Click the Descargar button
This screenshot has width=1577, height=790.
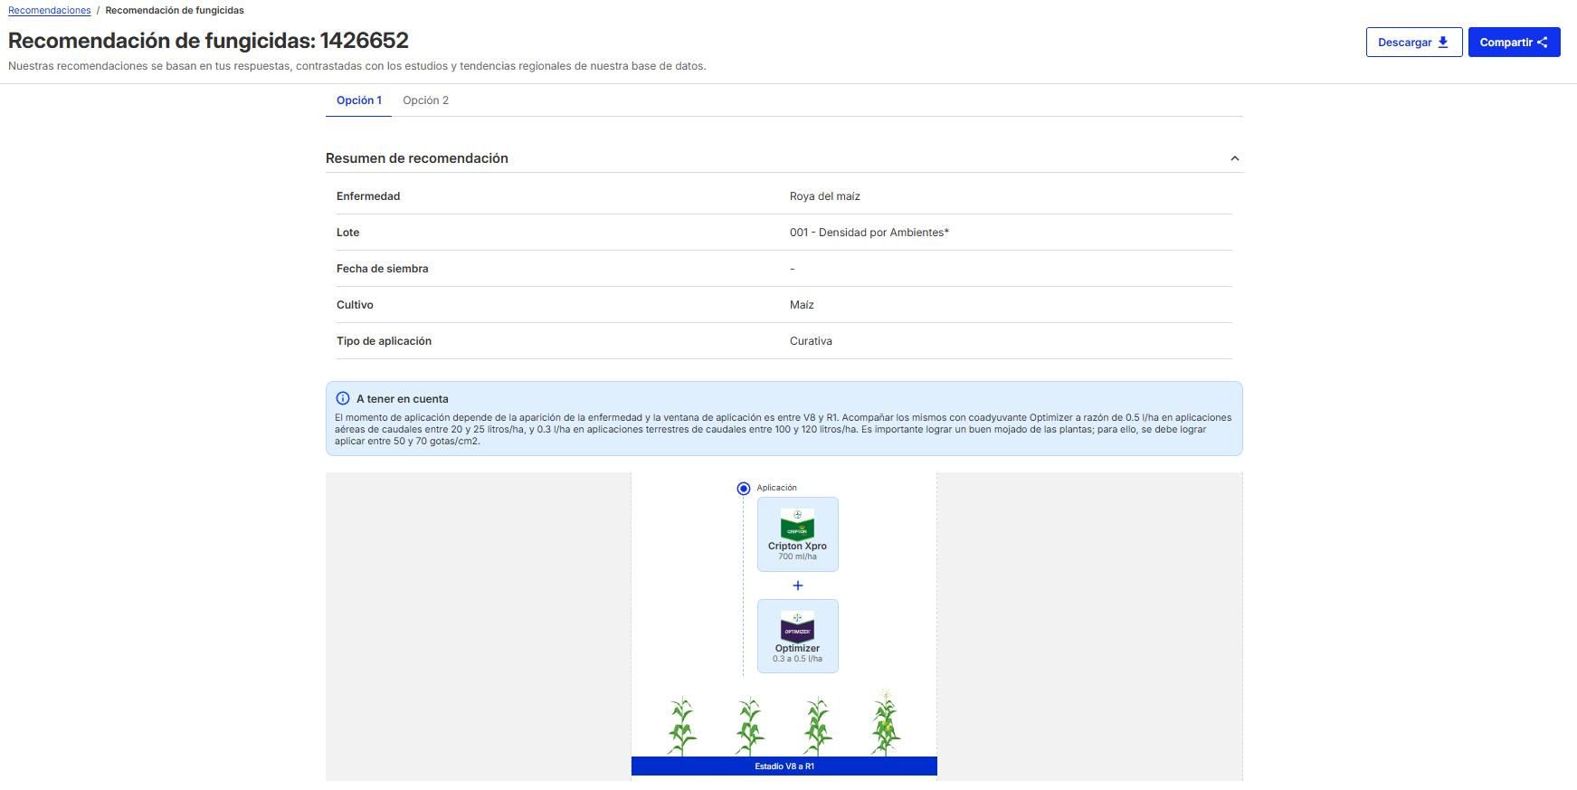1414,43
